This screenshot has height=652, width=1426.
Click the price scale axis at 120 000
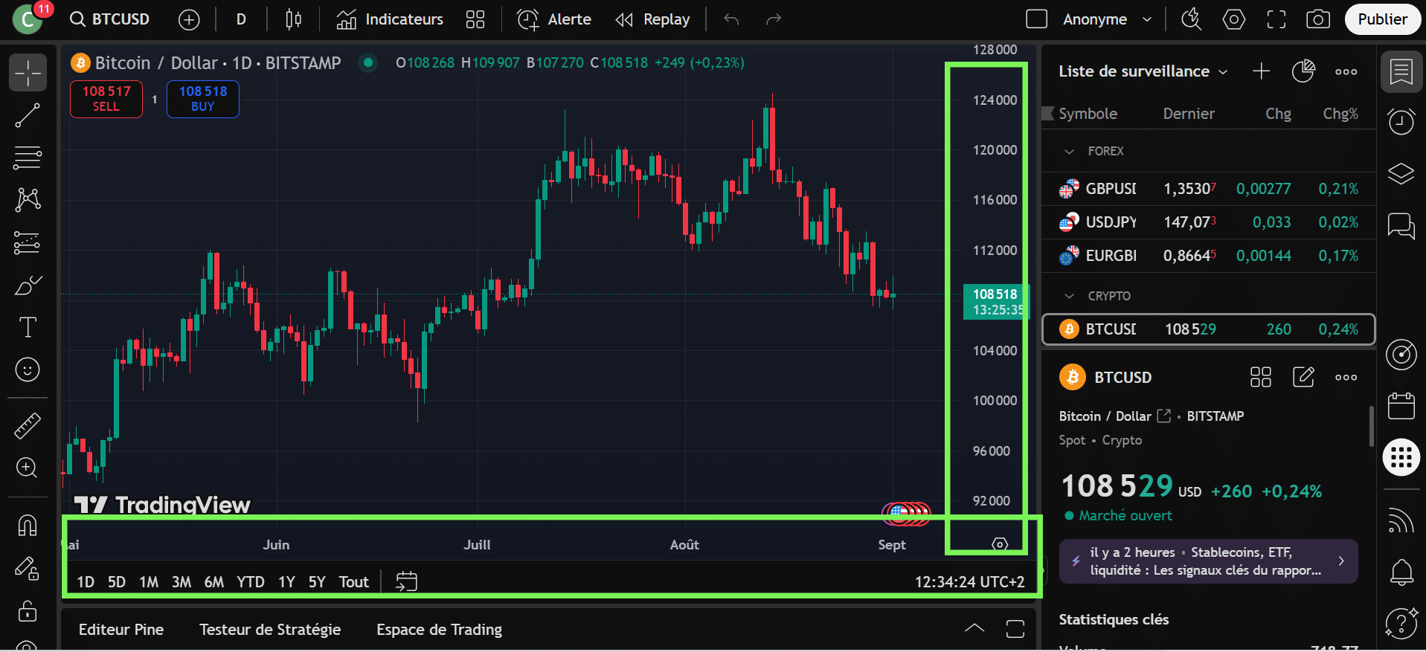[995, 150]
